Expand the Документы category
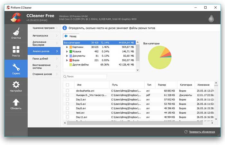The image size is (225, 145). pyautogui.click(x=67, y=56)
